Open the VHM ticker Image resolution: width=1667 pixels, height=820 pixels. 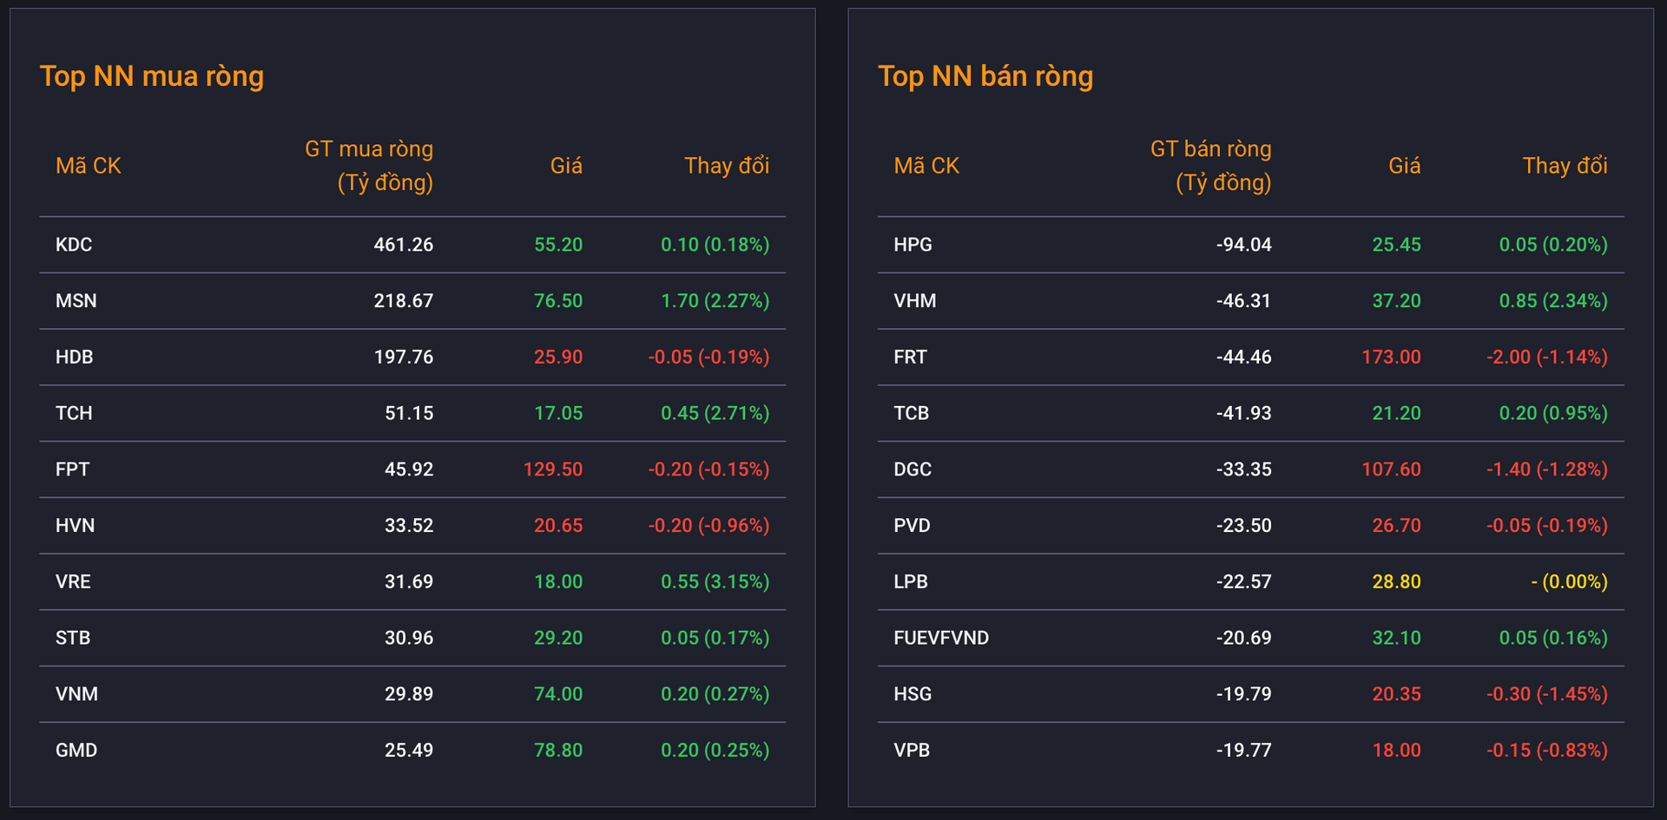(x=915, y=301)
